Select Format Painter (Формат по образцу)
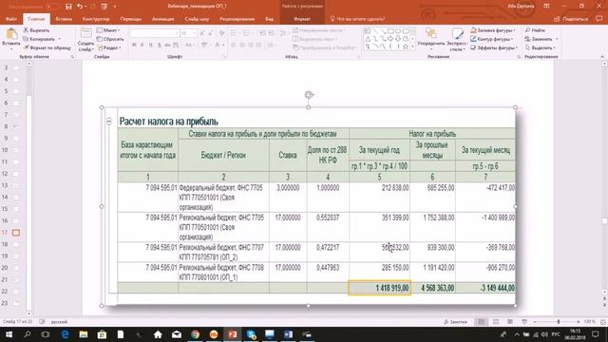 point(47,47)
